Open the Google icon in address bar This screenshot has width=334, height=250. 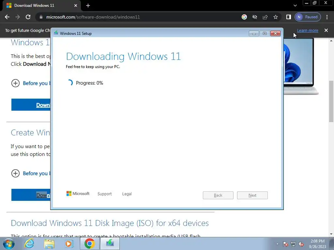244,17
